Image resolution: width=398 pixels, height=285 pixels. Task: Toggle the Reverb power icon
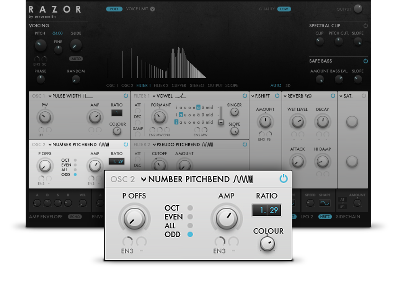click(333, 96)
